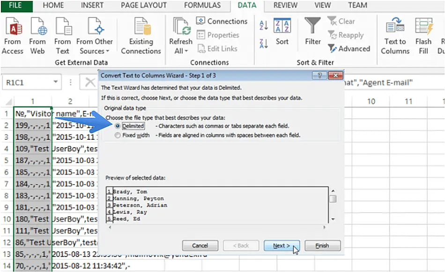This screenshot has width=445, height=272.
Task: Select column header 11
Action: (408, 101)
